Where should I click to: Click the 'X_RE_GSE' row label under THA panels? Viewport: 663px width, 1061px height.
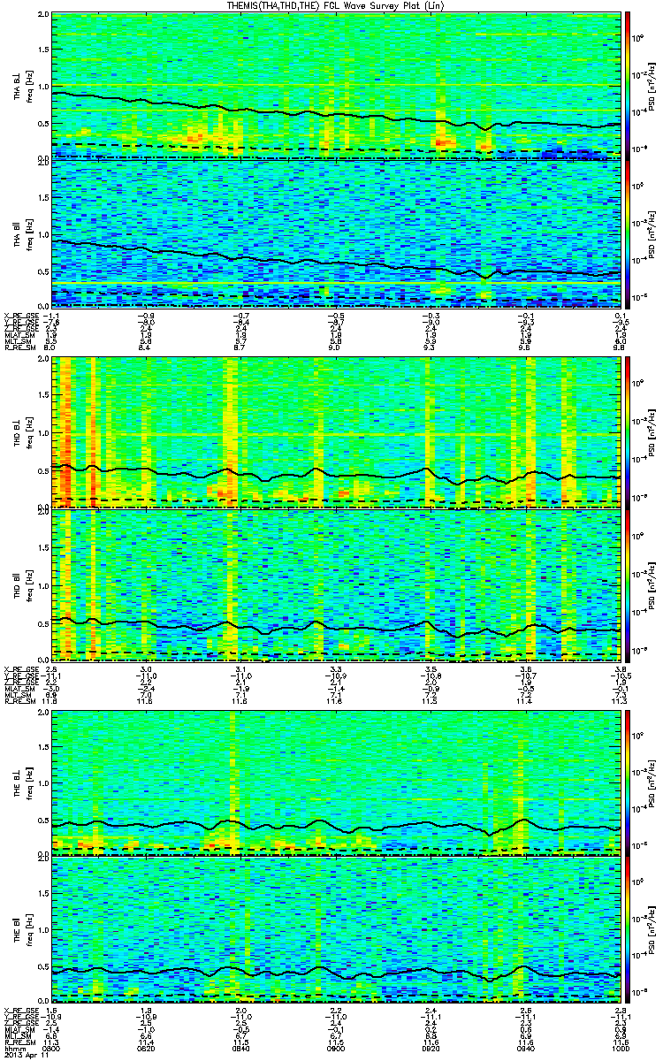pos(20,316)
